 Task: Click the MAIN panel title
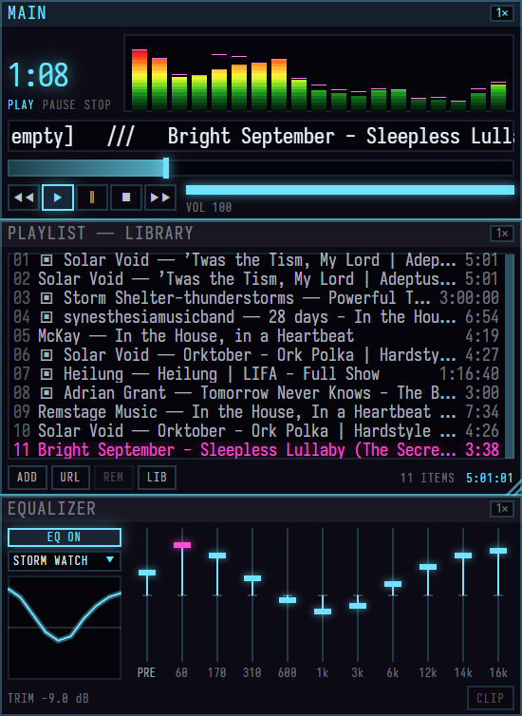[x=27, y=12]
